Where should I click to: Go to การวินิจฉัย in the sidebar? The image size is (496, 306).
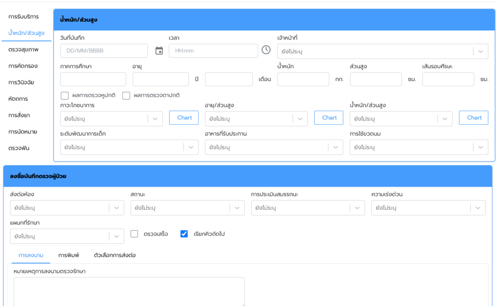(x=21, y=83)
